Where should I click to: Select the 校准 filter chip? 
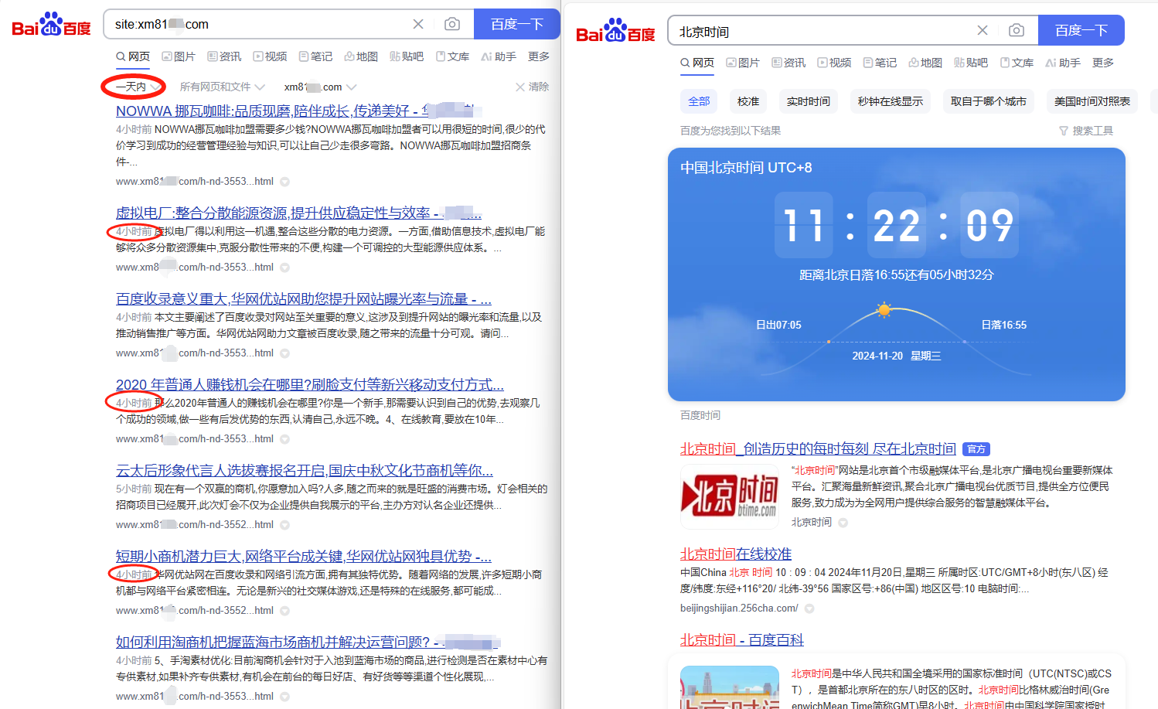tap(748, 101)
